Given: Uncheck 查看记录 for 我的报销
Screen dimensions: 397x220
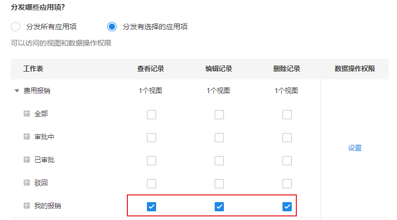Looking at the screenshot, I should 152,207.
